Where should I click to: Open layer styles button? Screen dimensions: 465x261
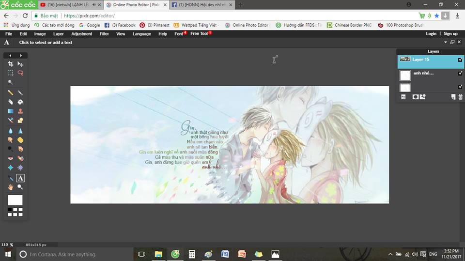422,97
